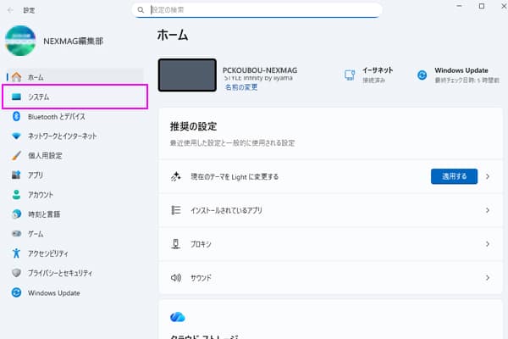Expand the プロキシ row chevron
Image resolution: width=508 pixels, height=339 pixels.
[x=488, y=244]
